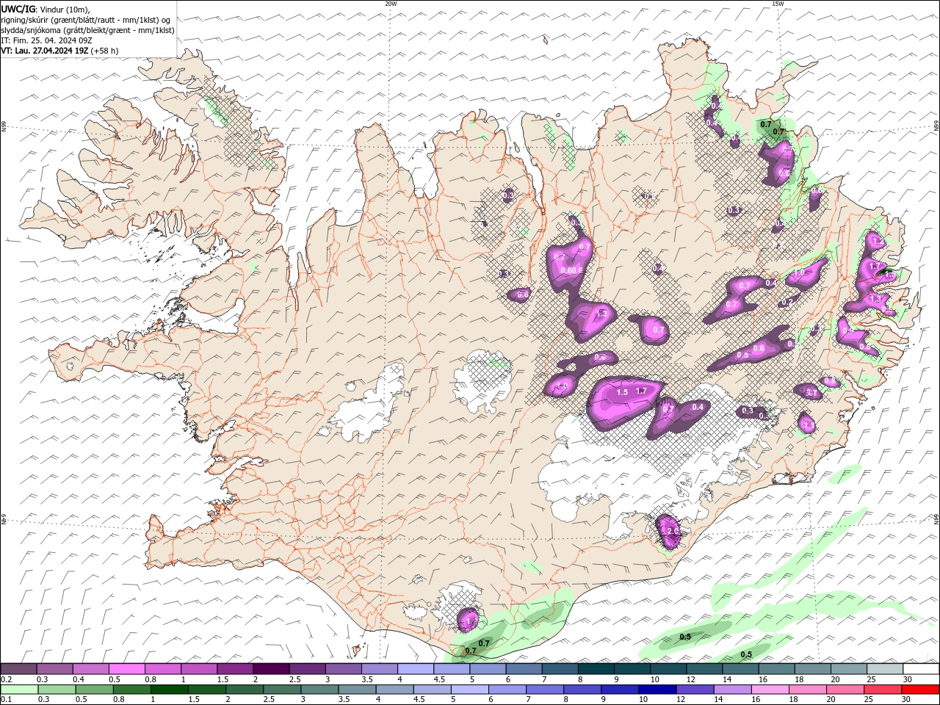This screenshot has height=705, width=940.
Task: Click the 0.2 label under the snow legend
Action: (x=5, y=679)
